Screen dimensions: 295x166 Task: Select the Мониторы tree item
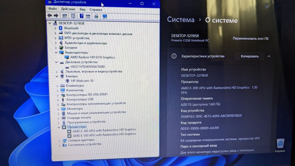point(75,109)
